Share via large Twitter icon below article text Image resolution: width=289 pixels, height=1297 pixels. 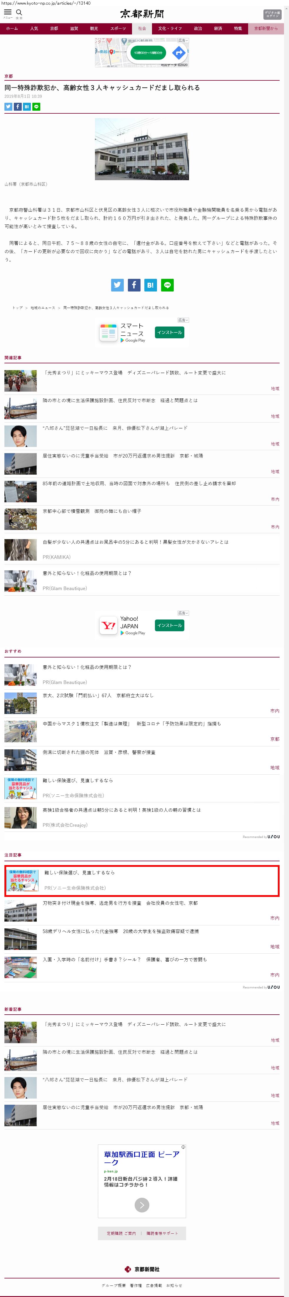117,285
